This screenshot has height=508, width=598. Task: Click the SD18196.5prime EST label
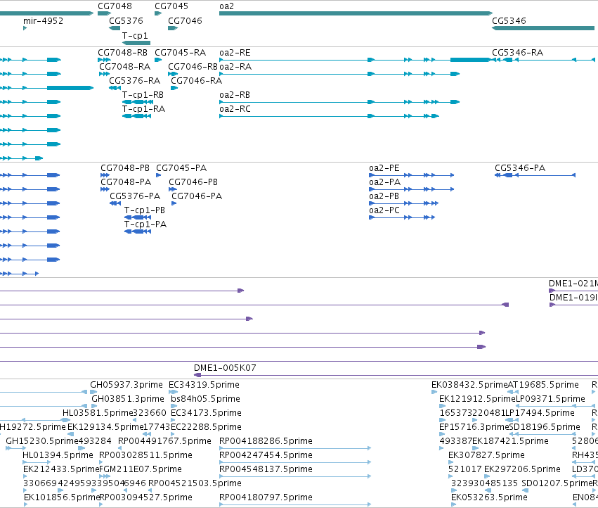tap(545, 427)
